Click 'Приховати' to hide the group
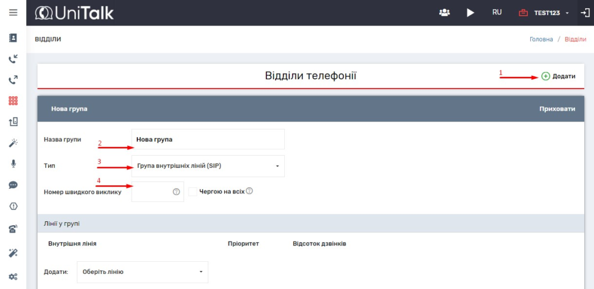594x289 pixels. pos(557,108)
